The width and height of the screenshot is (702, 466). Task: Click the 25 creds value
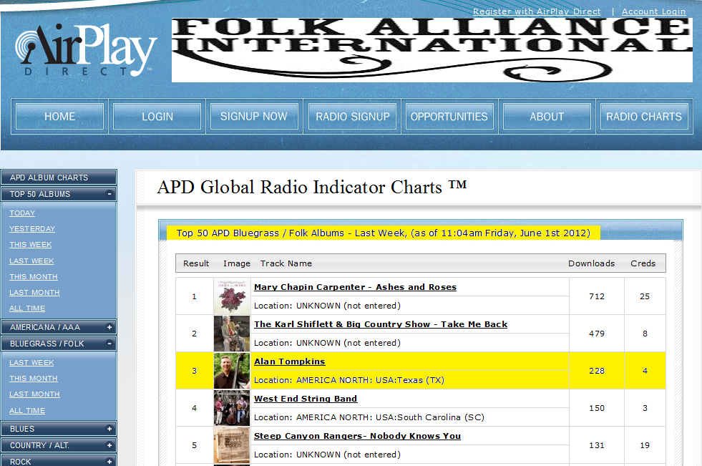click(645, 296)
